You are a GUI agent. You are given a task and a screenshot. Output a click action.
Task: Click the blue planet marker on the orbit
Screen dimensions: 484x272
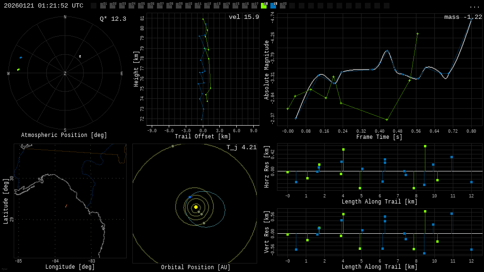point(190,197)
